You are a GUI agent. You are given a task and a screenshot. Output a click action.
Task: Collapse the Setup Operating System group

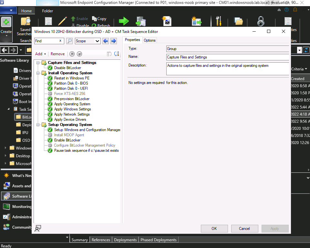click(x=38, y=125)
